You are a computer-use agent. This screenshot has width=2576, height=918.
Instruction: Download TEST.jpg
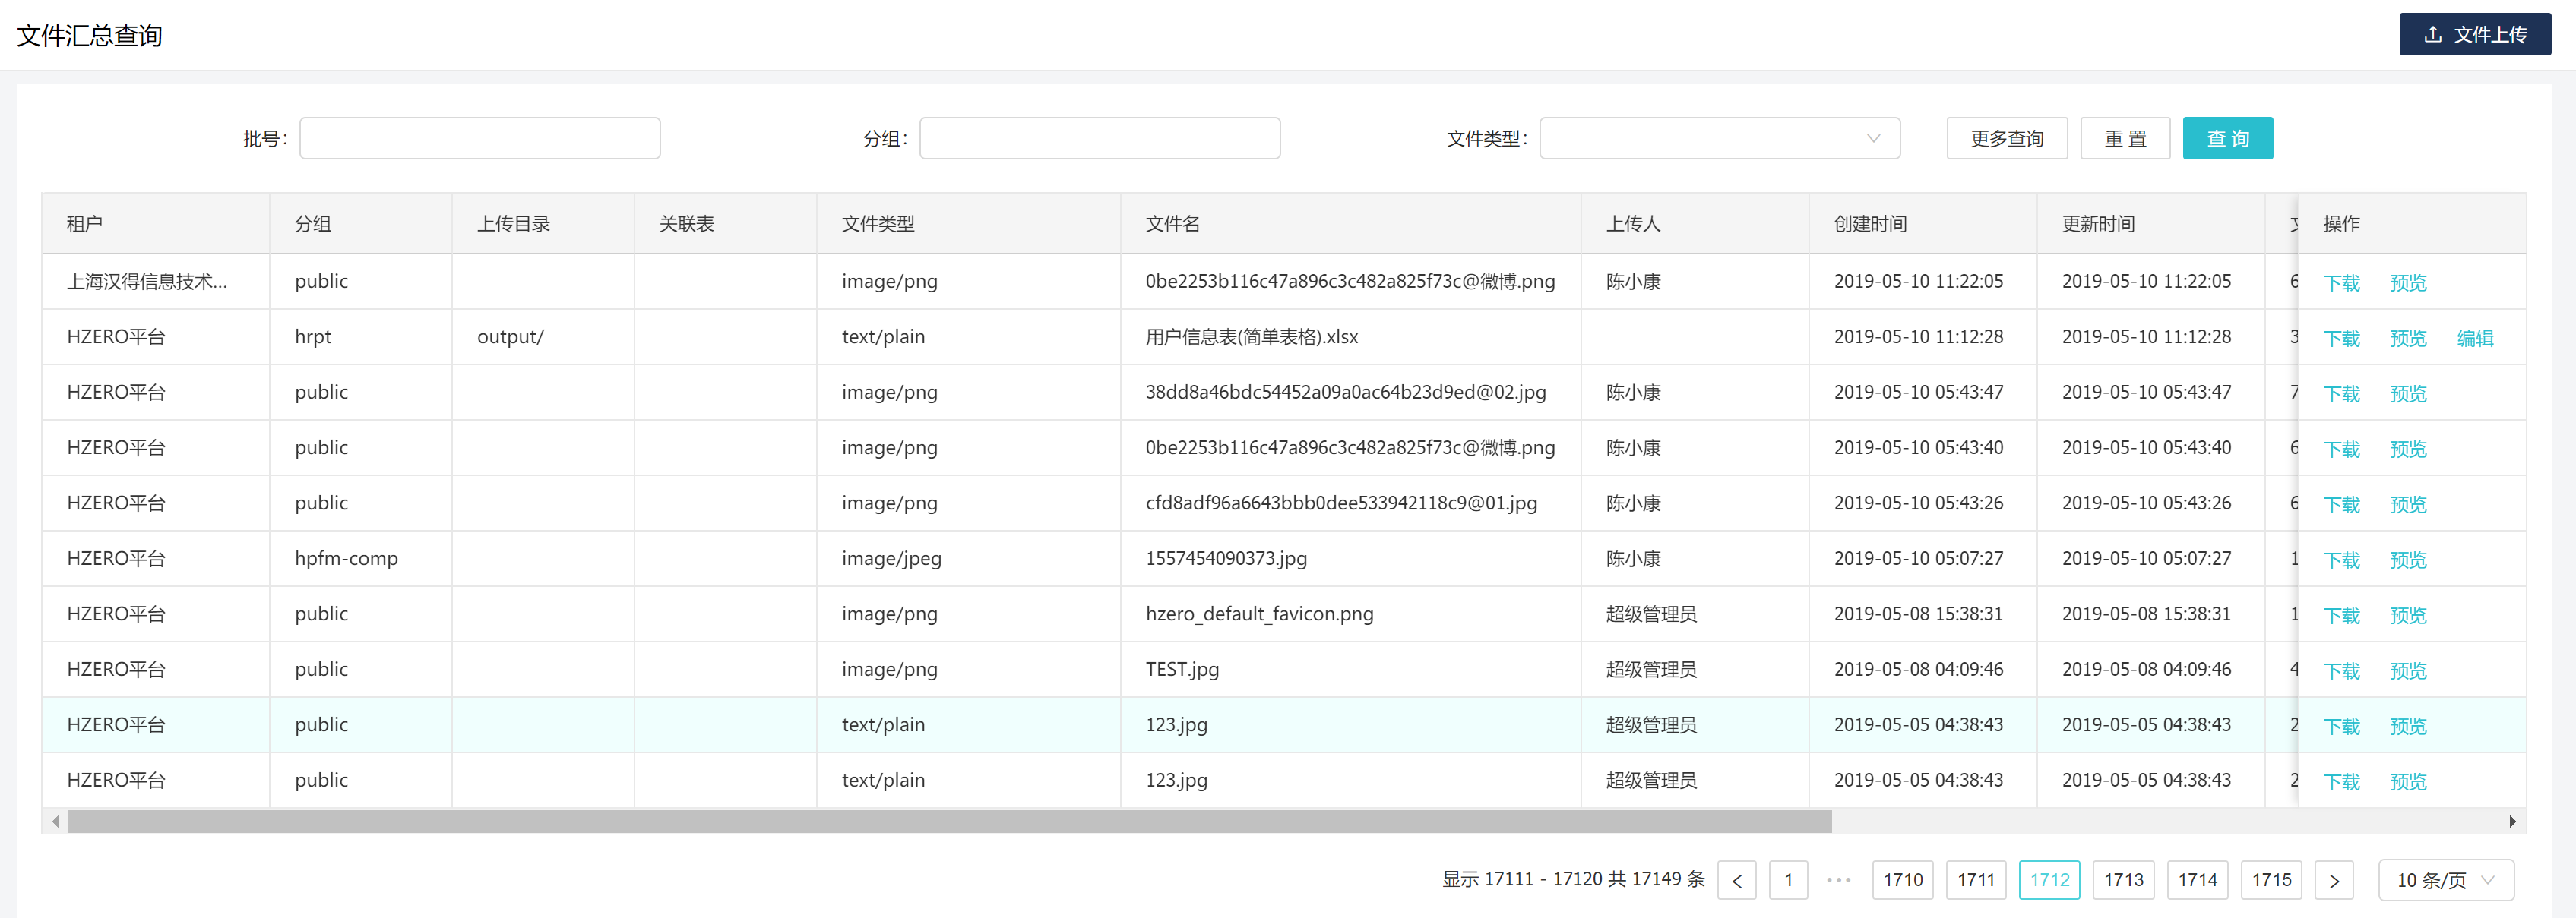(2341, 671)
